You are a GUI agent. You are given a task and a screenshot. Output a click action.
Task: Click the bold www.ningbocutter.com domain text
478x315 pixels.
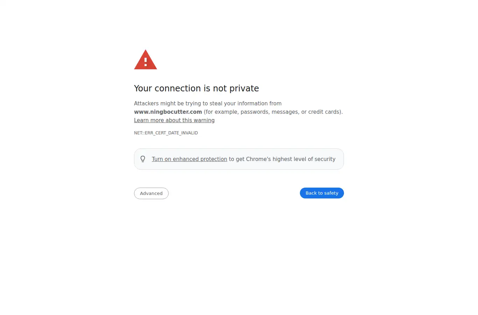(x=168, y=112)
